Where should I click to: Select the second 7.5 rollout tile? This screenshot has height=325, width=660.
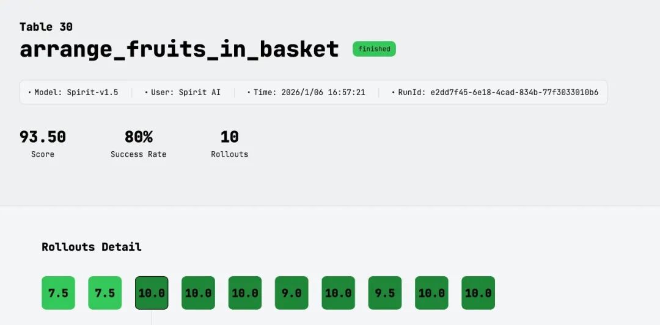click(105, 293)
